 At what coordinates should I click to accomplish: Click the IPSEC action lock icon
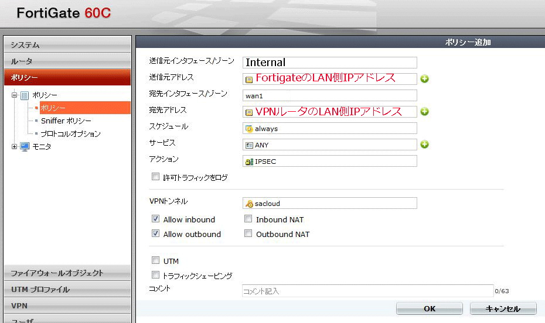pyautogui.click(x=249, y=161)
